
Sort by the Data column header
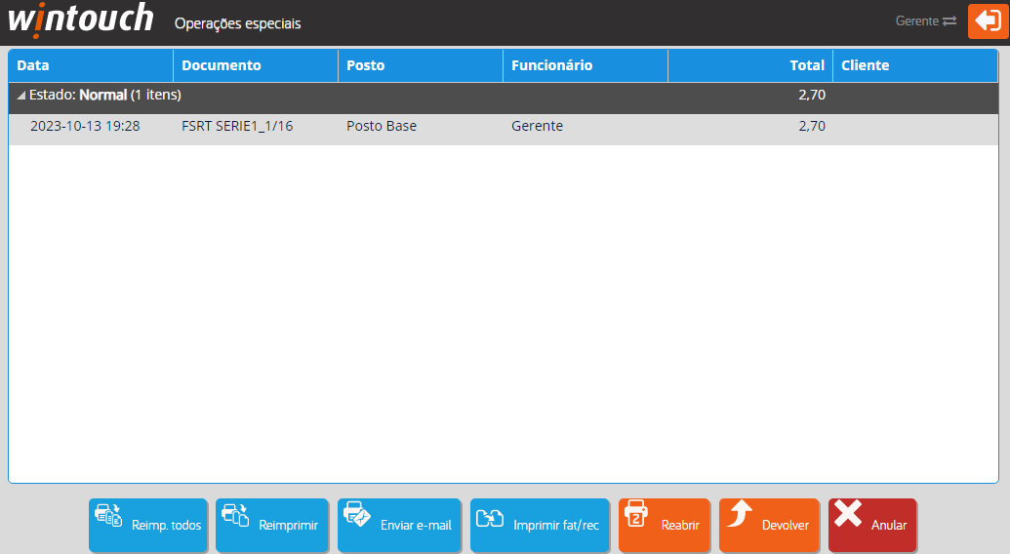91,65
